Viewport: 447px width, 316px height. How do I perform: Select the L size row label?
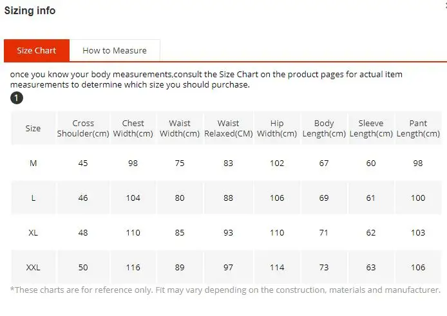[33, 198]
